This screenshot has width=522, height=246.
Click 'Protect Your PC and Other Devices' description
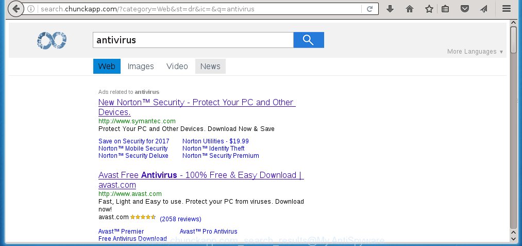[x=187, y=128]
